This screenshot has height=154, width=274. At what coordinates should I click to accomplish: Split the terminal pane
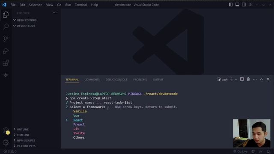tap(242, 79)
